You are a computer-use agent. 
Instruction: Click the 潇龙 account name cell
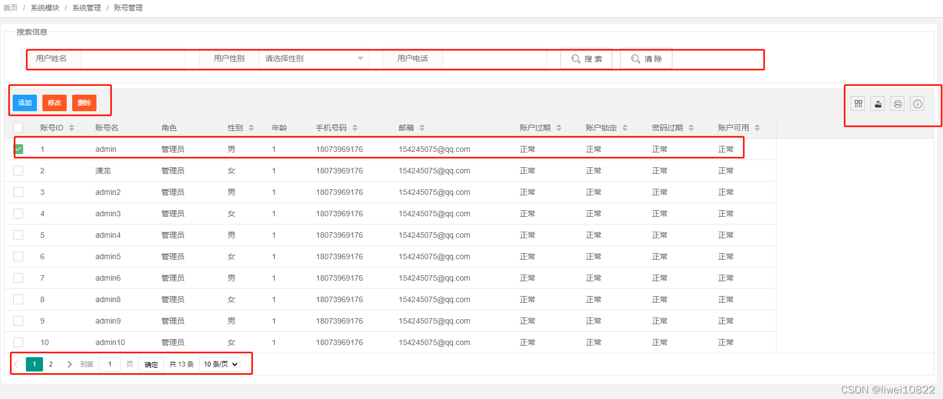pyautogui.click(x=103, y=171)
